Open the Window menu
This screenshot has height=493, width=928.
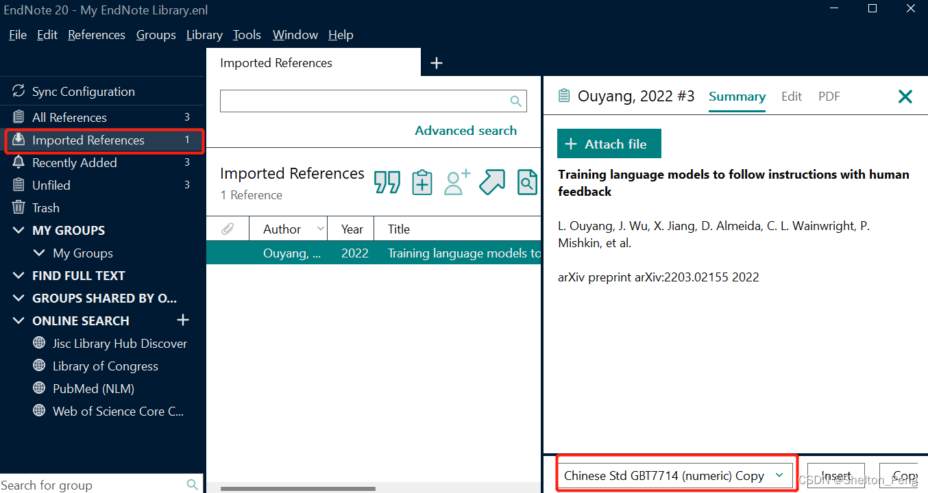(295, 35)
